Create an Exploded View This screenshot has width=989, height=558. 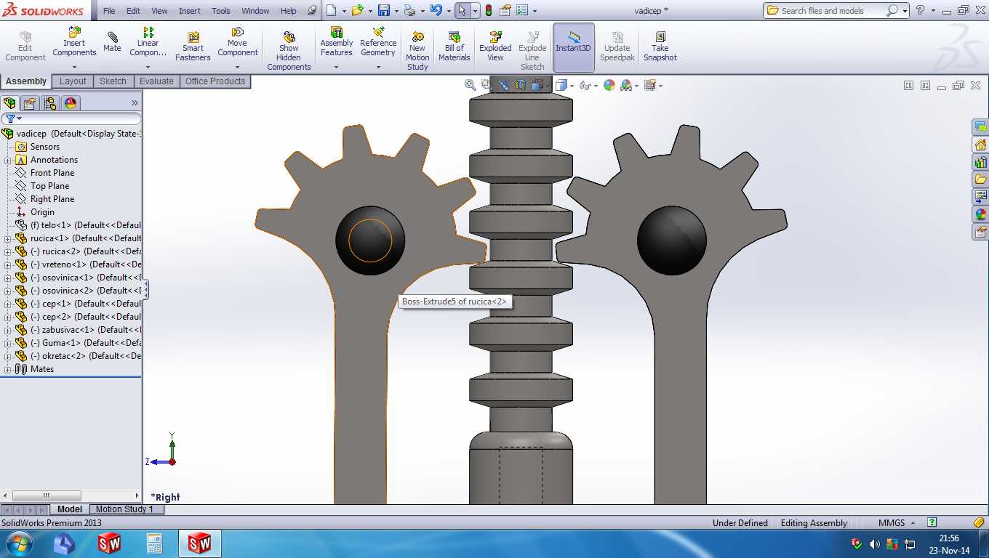coord(495,46)
